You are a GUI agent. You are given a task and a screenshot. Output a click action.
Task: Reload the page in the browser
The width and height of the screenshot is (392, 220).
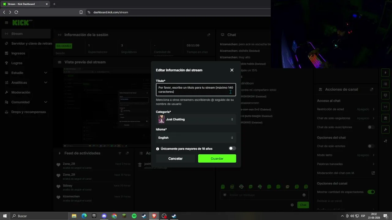tap(16, 12)
